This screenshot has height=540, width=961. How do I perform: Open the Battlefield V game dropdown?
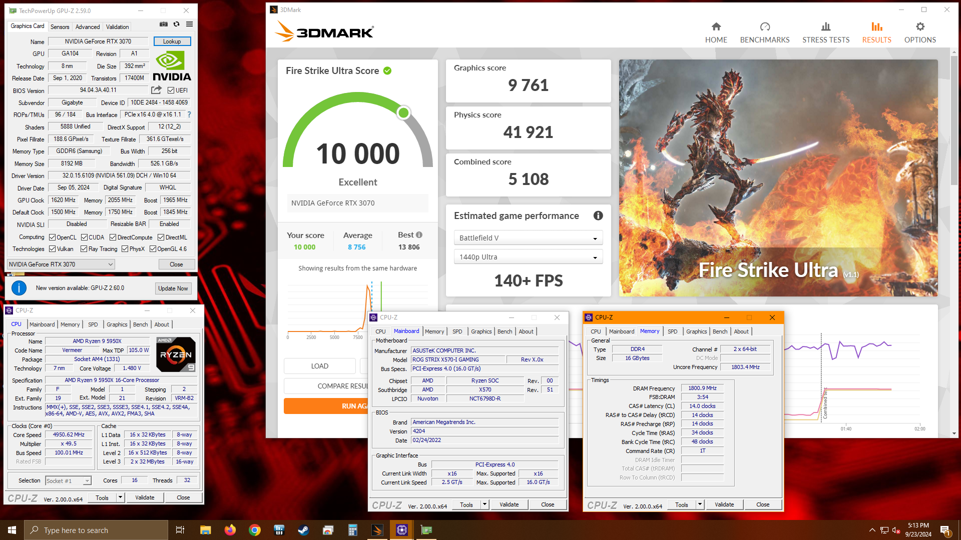(x=528, y=238)
